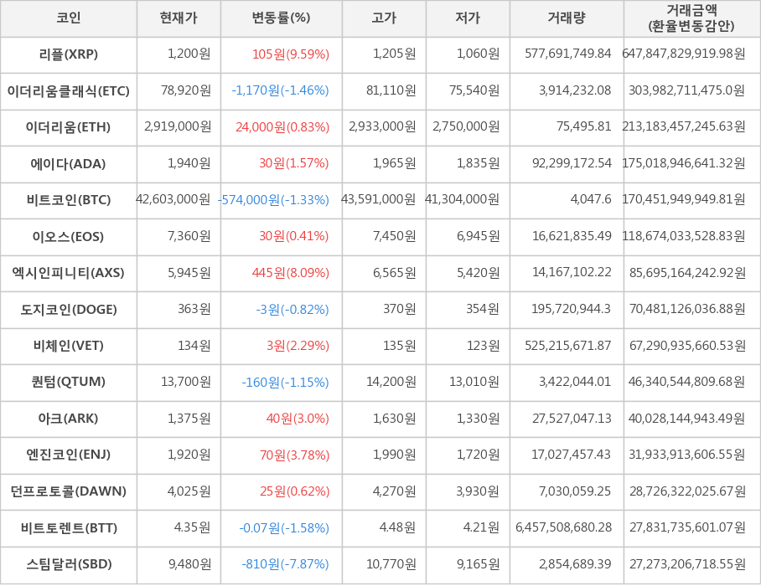Select the 스팀달러(SBD) coin name
This screenshot has width=761, height=586.
click(68, 564)
